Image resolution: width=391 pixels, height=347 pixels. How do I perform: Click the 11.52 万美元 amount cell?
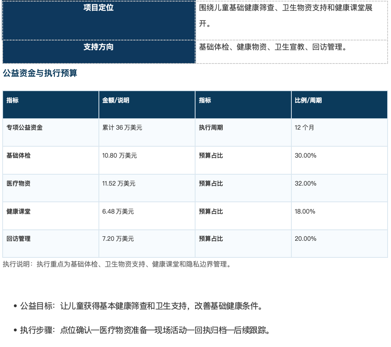(147, 188)
